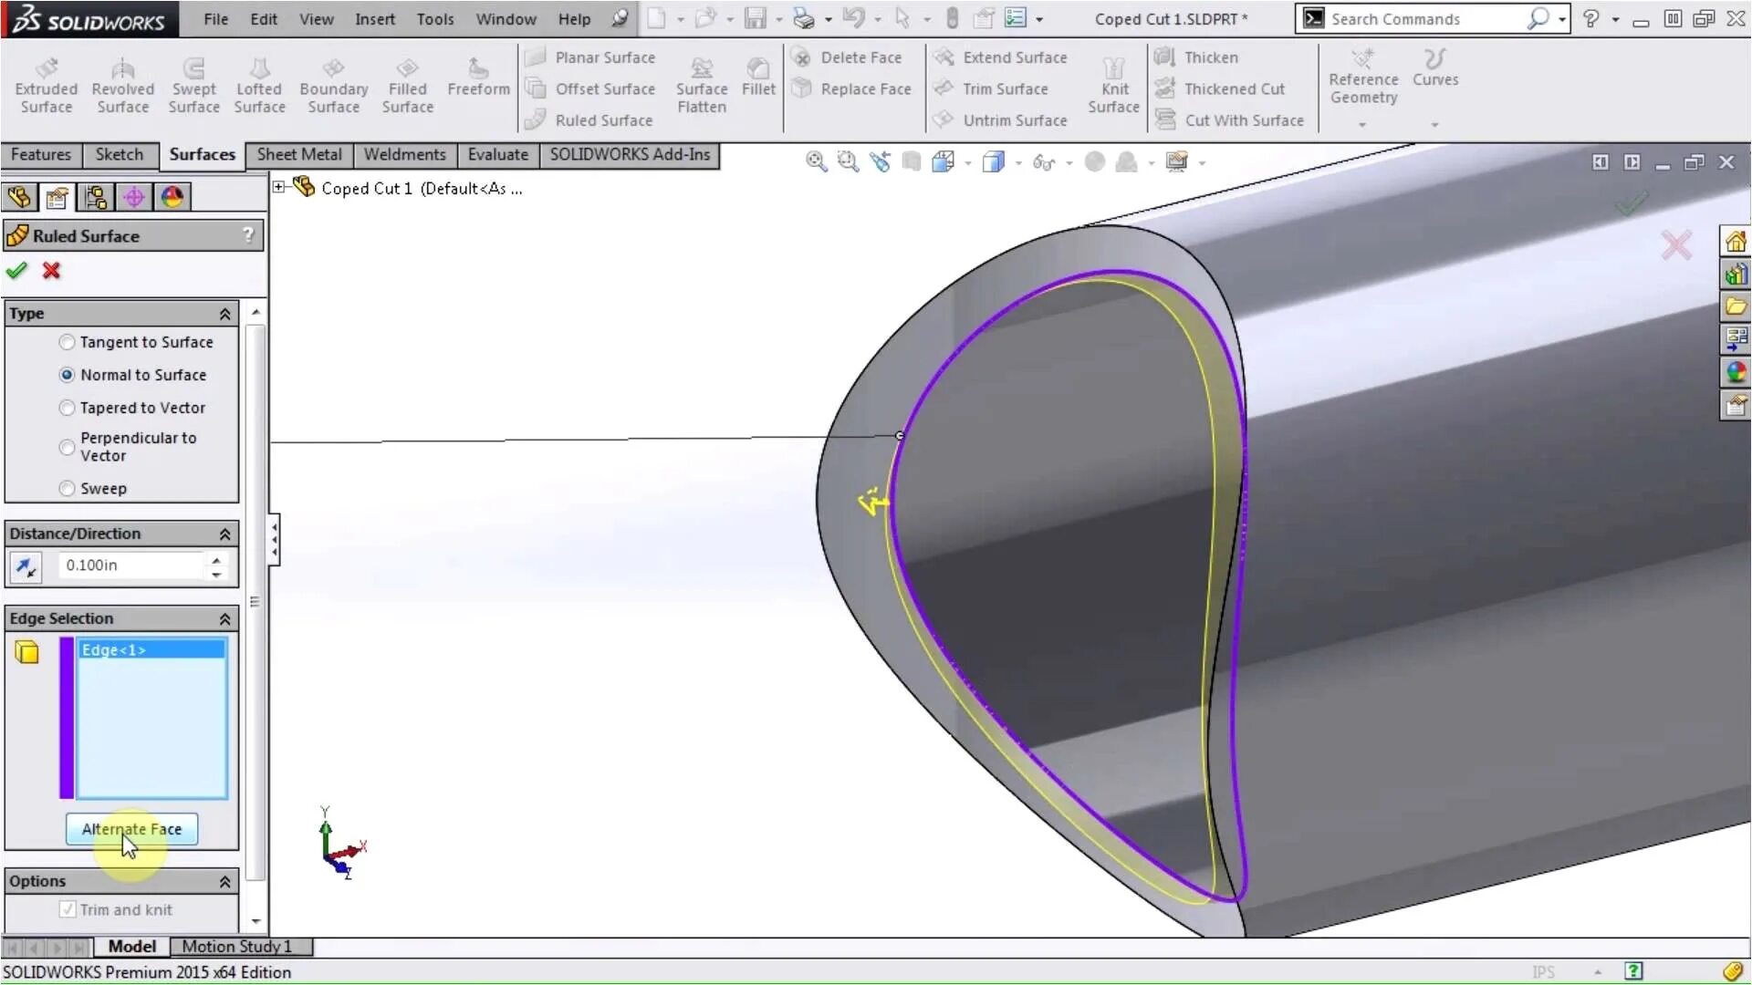This screenshot has height=985, width=1752.
Task: Select Tangent to Surface option
Action: (x=67, y=340)
